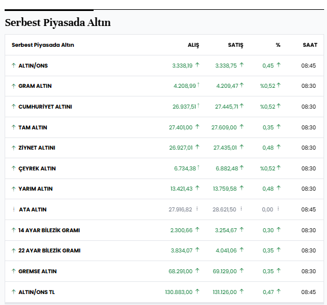This screenshot has width=327, height=305.
Task: Click the arrow icon left of CUMHURİYET ALTINI
Action: pos(13,106)
